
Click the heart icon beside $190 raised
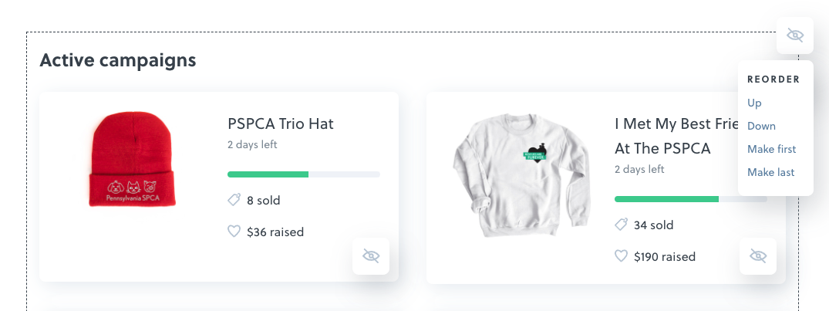point(622,255)
